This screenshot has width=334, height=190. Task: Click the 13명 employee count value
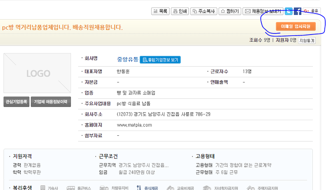247,71
